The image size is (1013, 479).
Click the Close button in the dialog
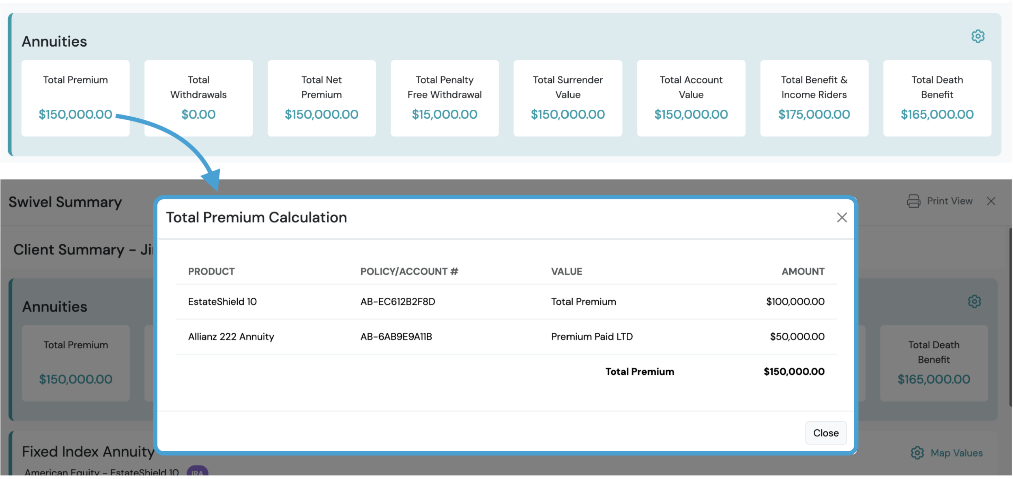pyautogui.click(x=826, y=433)
